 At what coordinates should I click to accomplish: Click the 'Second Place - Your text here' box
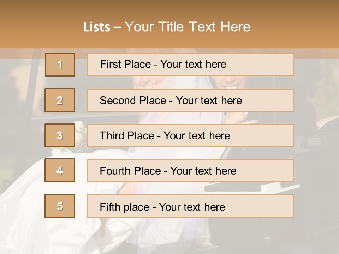tap(190, 100)
